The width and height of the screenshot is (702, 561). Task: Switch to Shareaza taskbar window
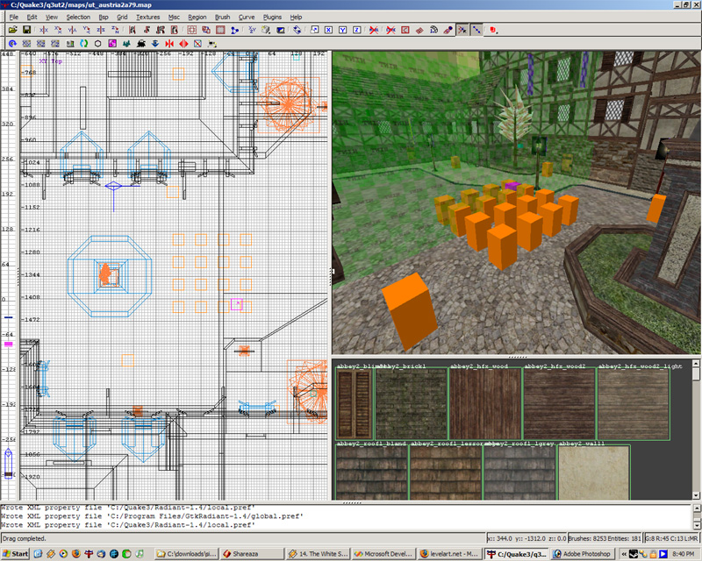coord(253,554)
